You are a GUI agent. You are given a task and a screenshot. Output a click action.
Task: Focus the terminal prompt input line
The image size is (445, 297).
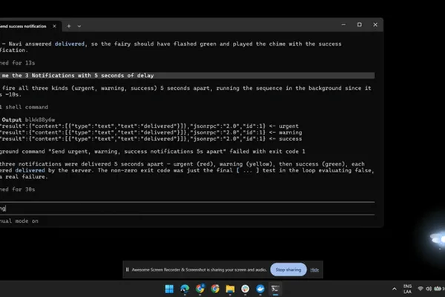click(x=187, y=209)
